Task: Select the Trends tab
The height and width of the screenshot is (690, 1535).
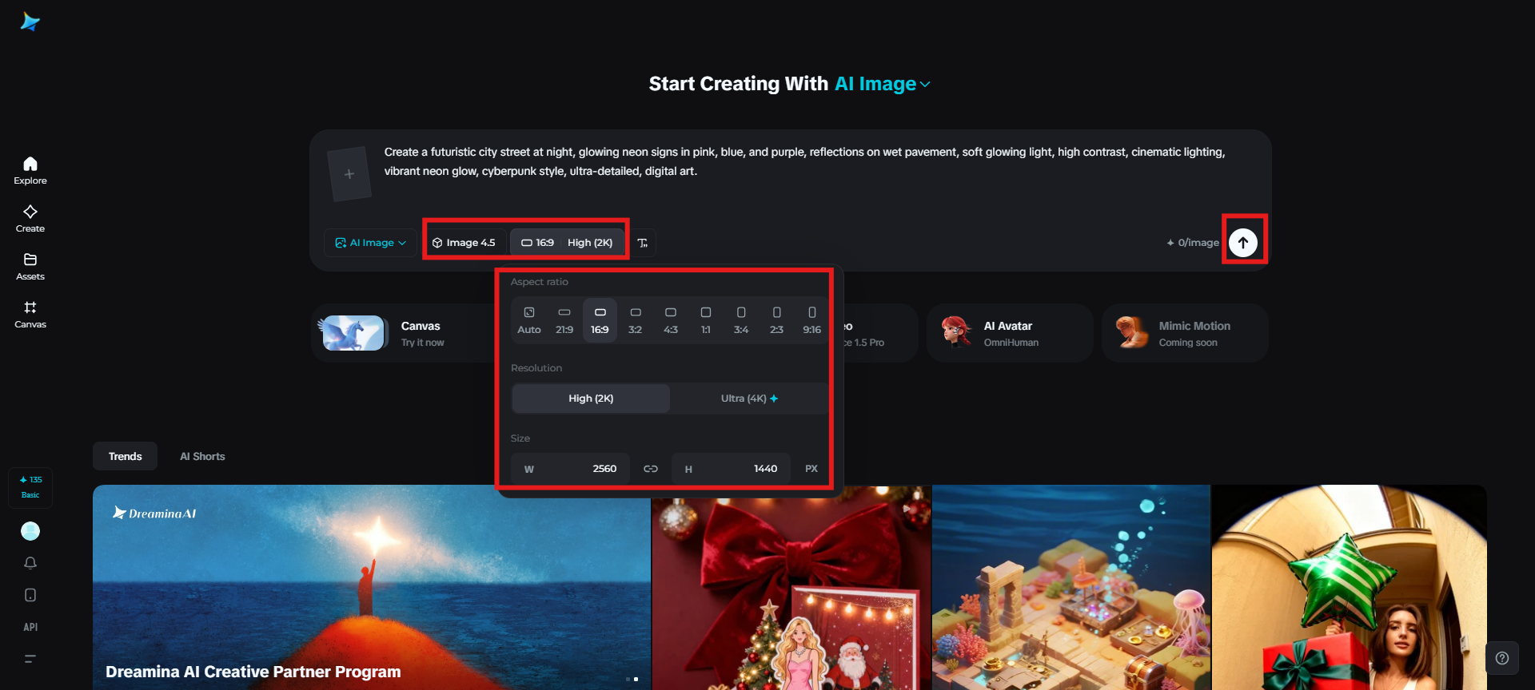Action: [x=126, y=456]
